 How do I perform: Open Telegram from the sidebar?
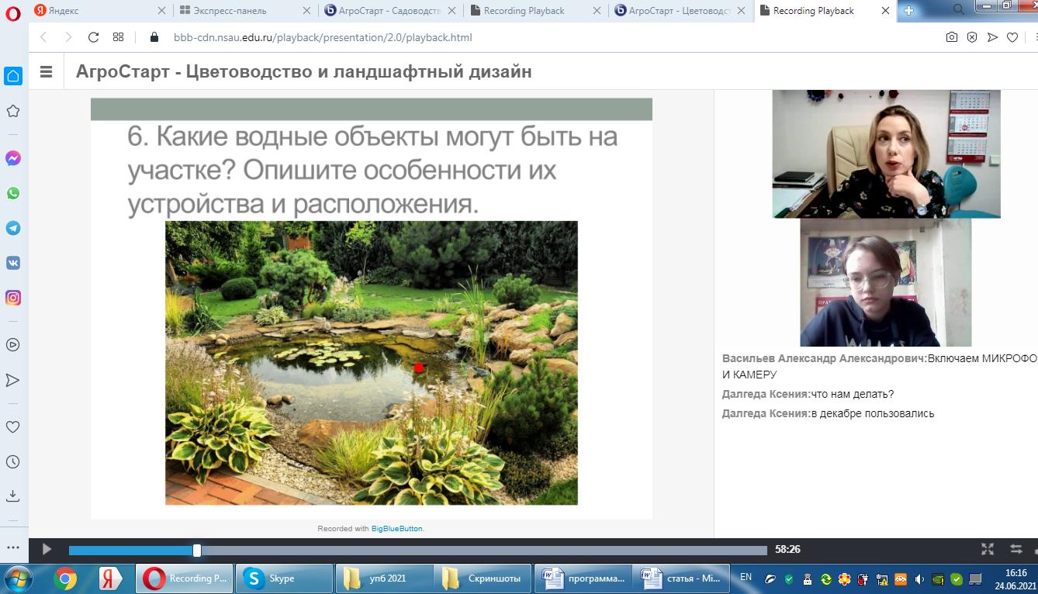point(13,228)
